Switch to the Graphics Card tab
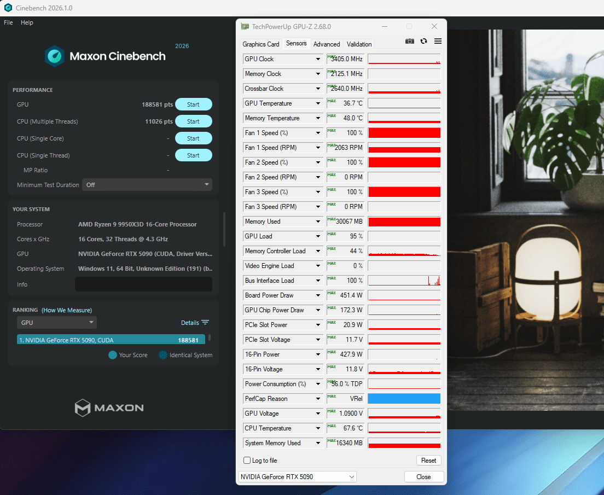 tap(261, 44)
